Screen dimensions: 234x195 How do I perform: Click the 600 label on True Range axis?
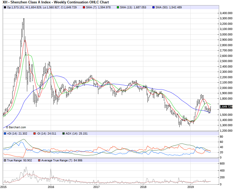[x=222, y=163]
